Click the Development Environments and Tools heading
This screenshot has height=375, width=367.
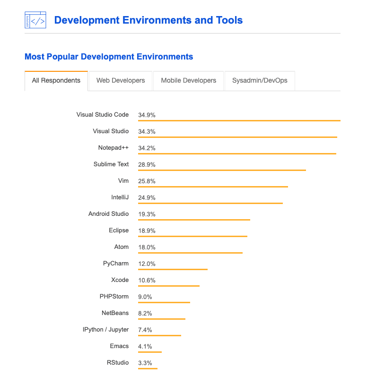[149, 20]
